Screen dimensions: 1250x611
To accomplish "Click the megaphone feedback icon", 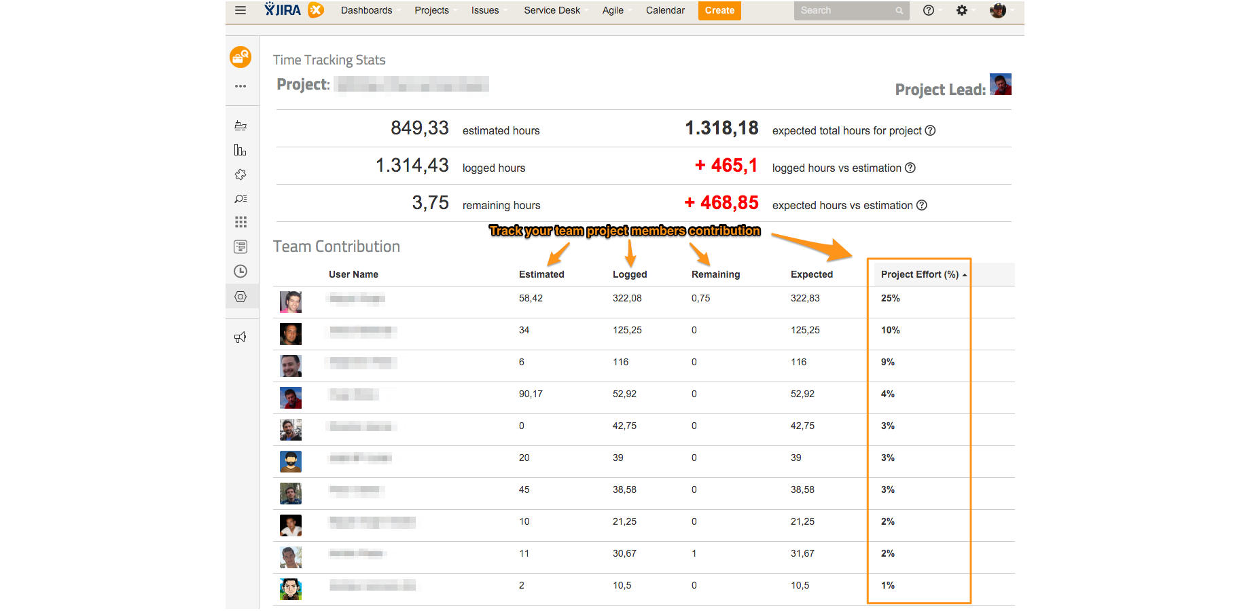I will (x=240, y=337).
